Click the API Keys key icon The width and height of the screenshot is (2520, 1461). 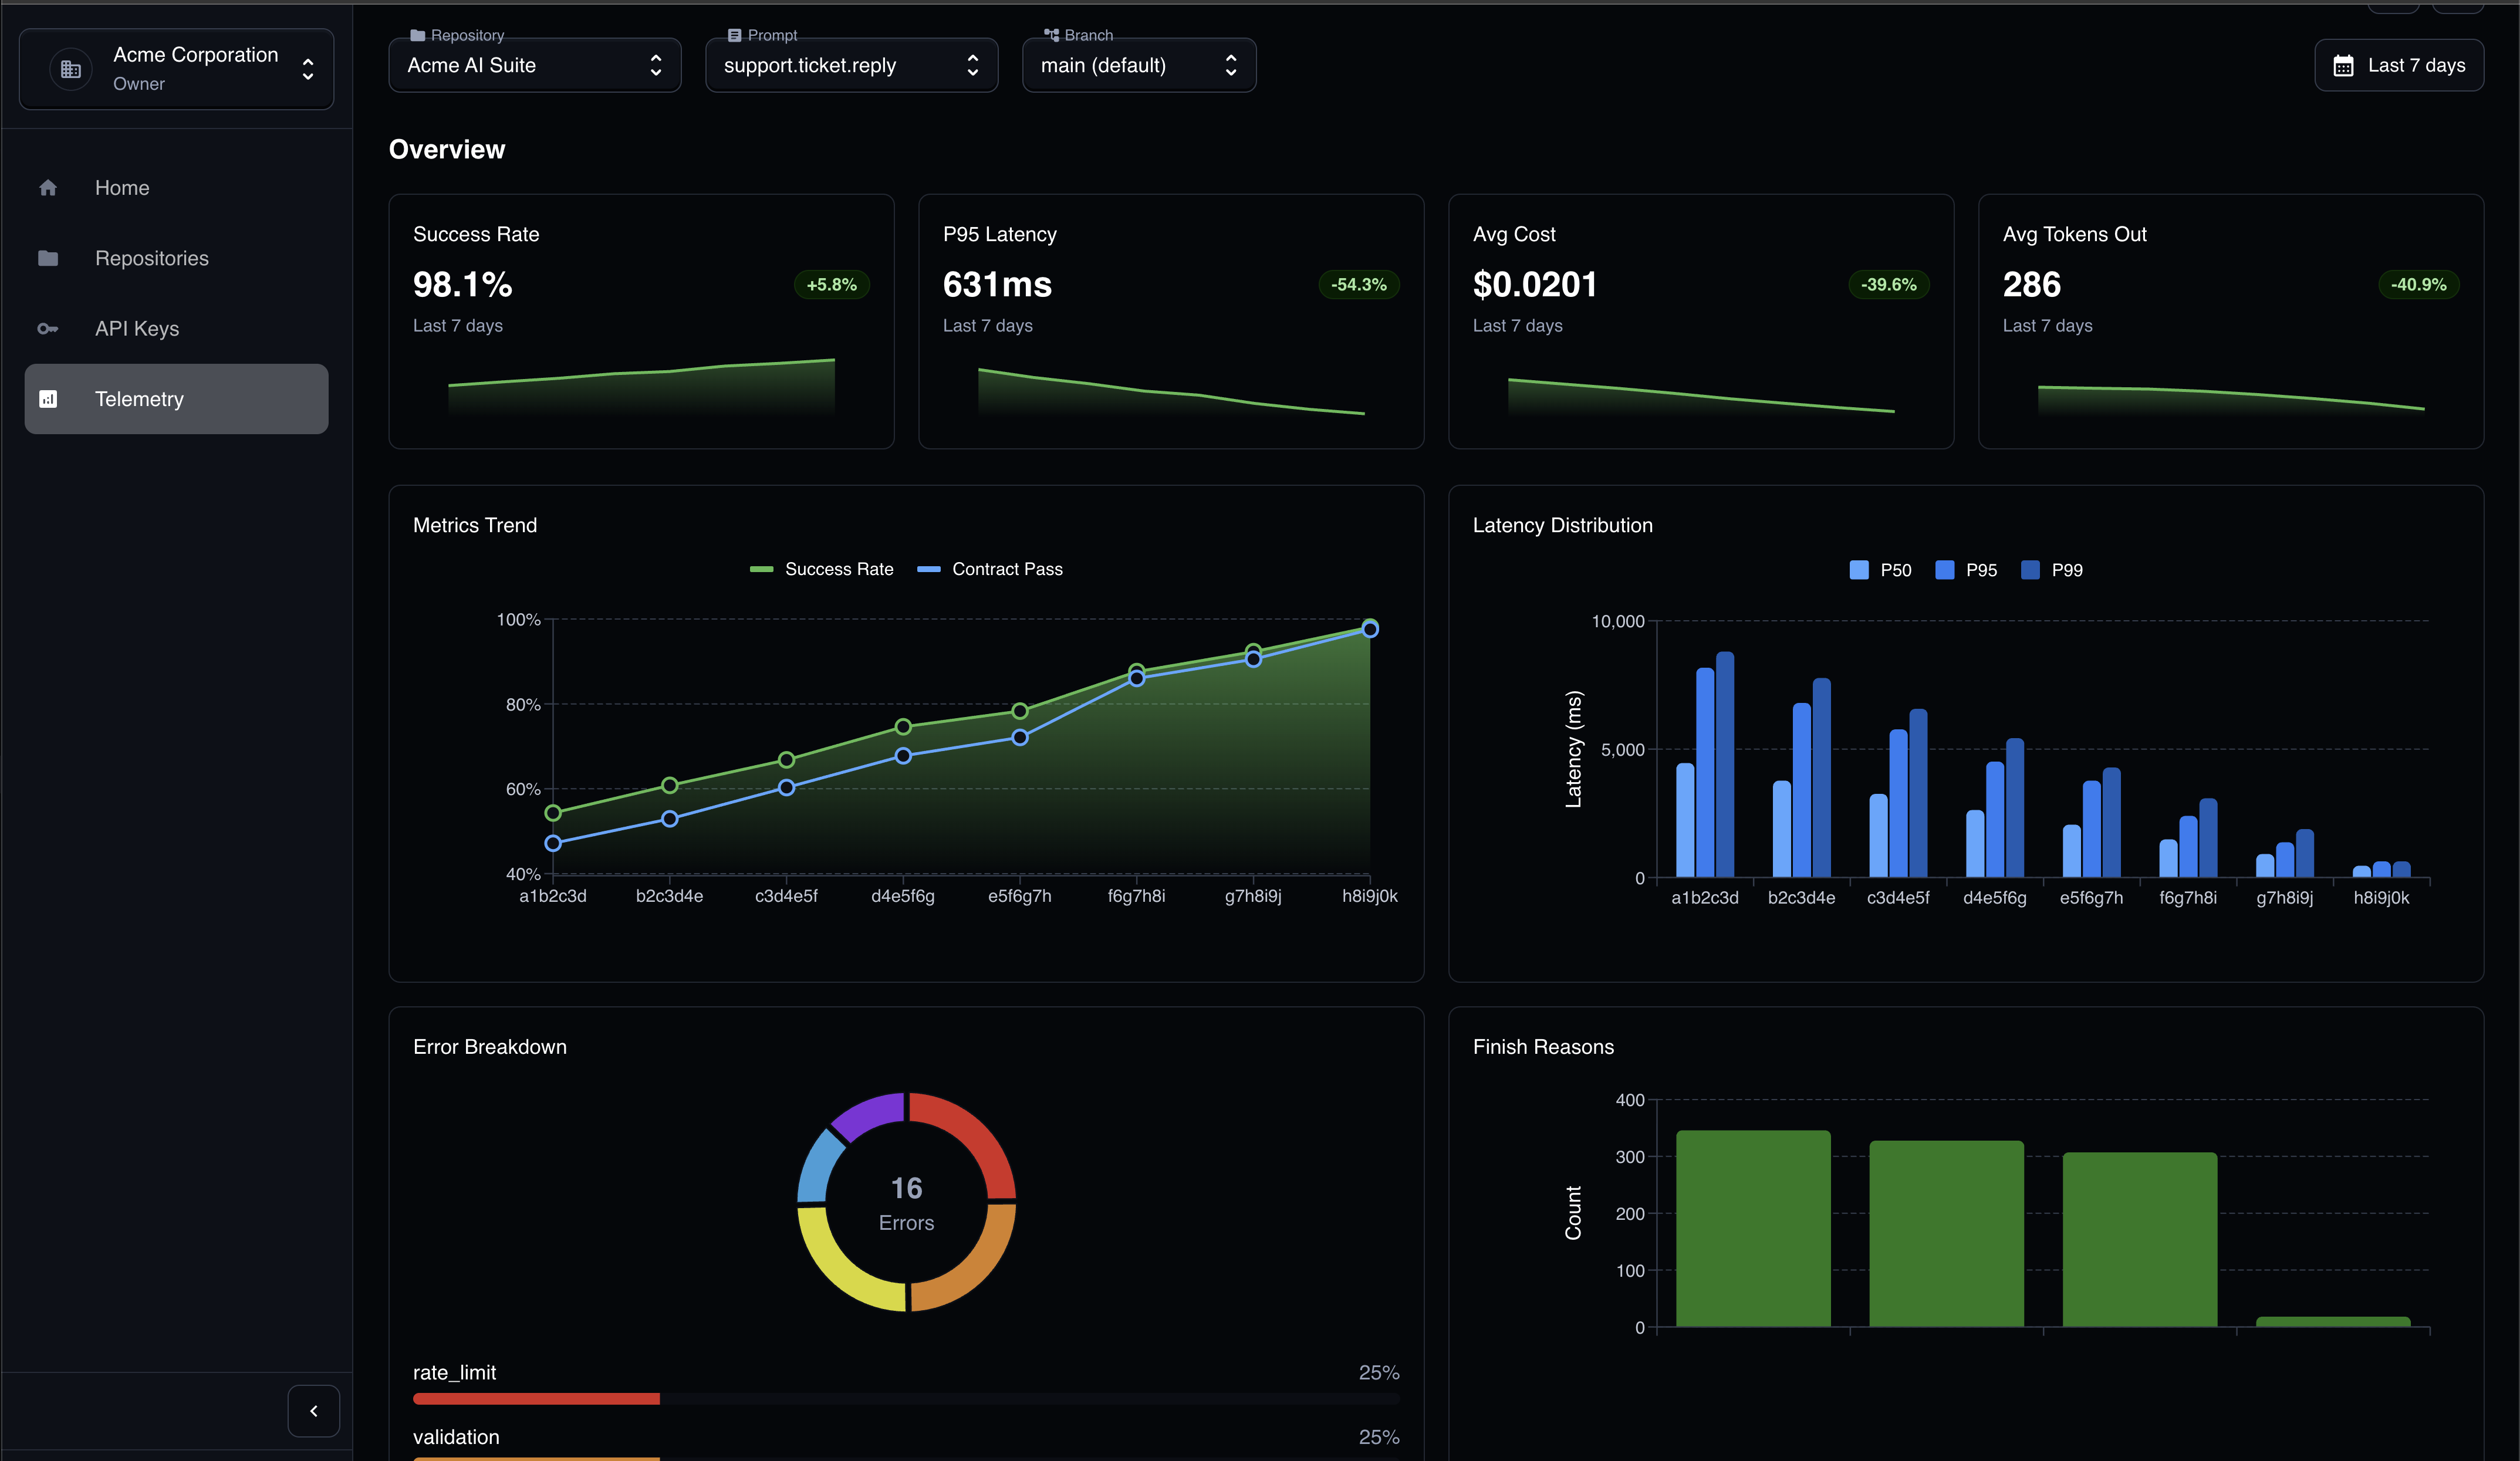[x=48, y=329]
